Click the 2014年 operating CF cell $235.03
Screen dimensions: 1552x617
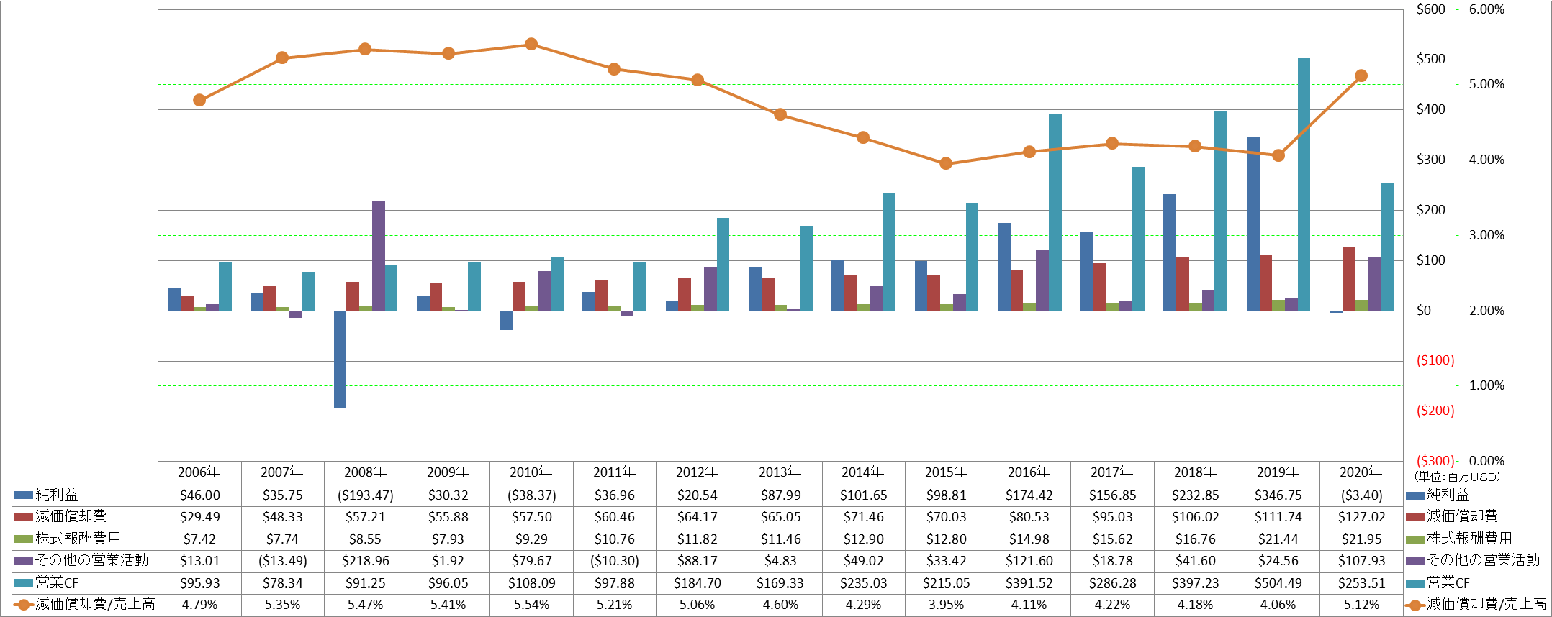tap(864, 583)
